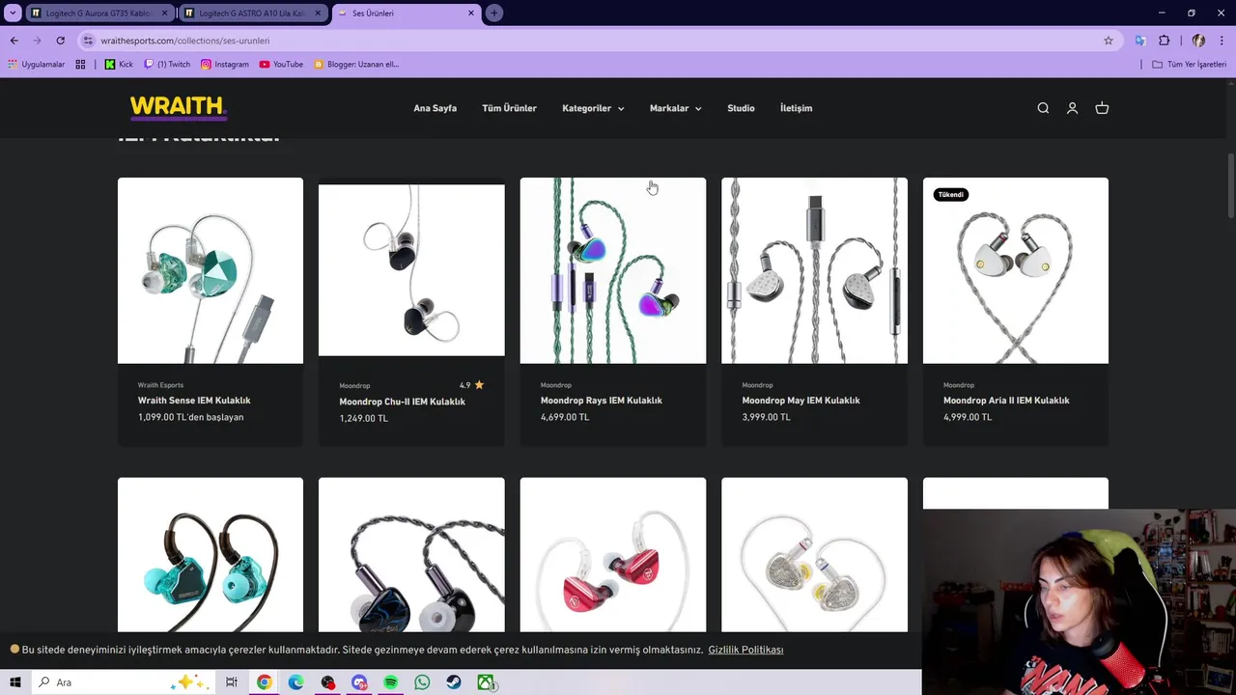Open Moondrop May IEM Kulaklık product image
The image size is (1236, 695).
814,270
